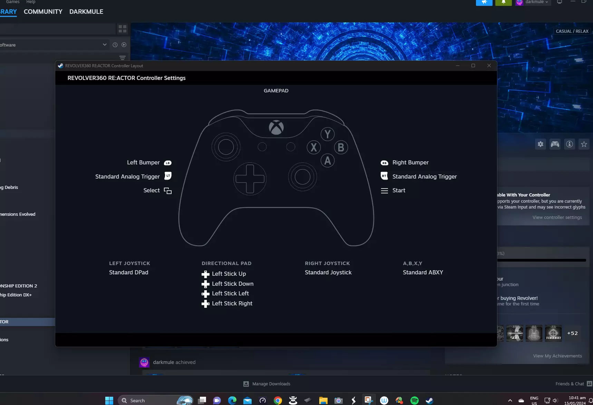Open the Help menu in Steam
593x405 pixels.
point(31,2)
